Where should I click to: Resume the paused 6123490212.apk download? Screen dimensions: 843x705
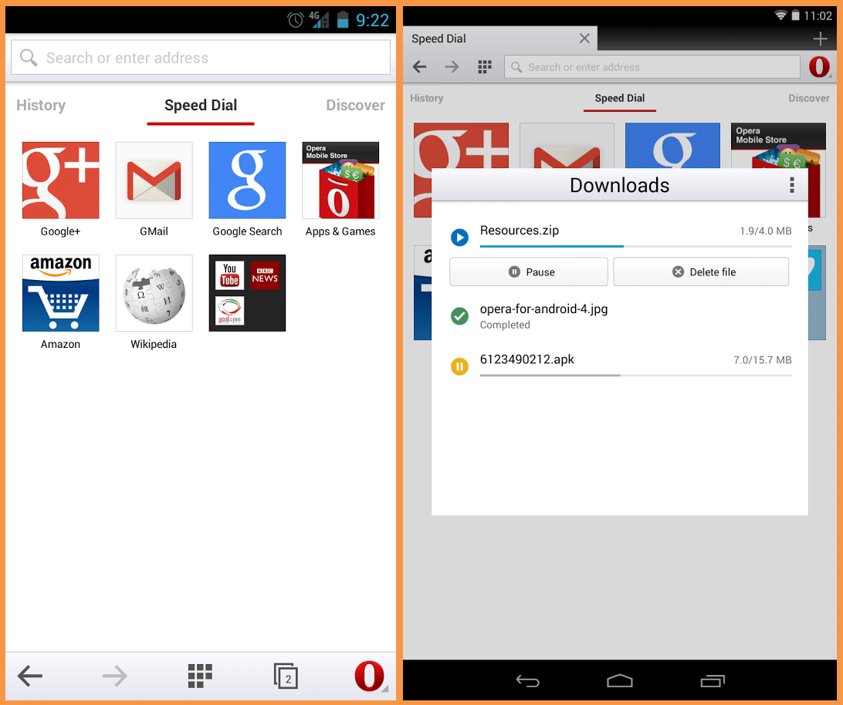pyautogui.click(x=459, y=366)
